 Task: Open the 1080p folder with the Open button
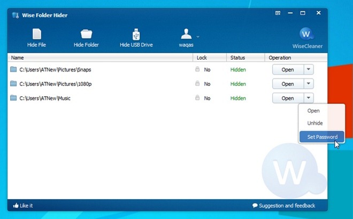(x=288, y=84)
